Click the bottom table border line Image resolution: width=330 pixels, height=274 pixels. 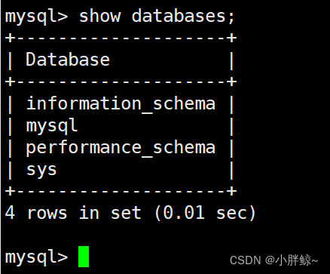coord(121,191)
